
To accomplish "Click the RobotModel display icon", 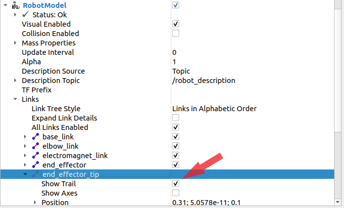I will [16, 5].
